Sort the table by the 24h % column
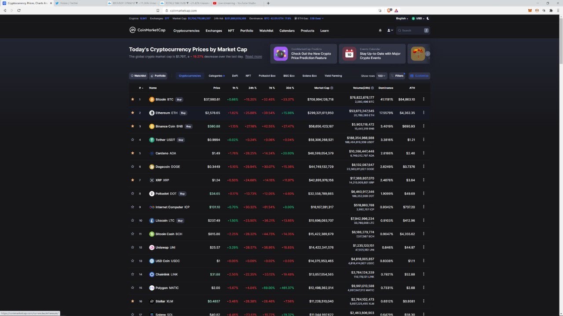 (252, 88)
